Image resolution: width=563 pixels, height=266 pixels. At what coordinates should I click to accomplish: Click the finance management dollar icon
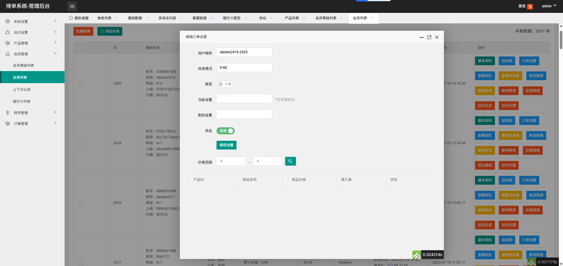8,113
